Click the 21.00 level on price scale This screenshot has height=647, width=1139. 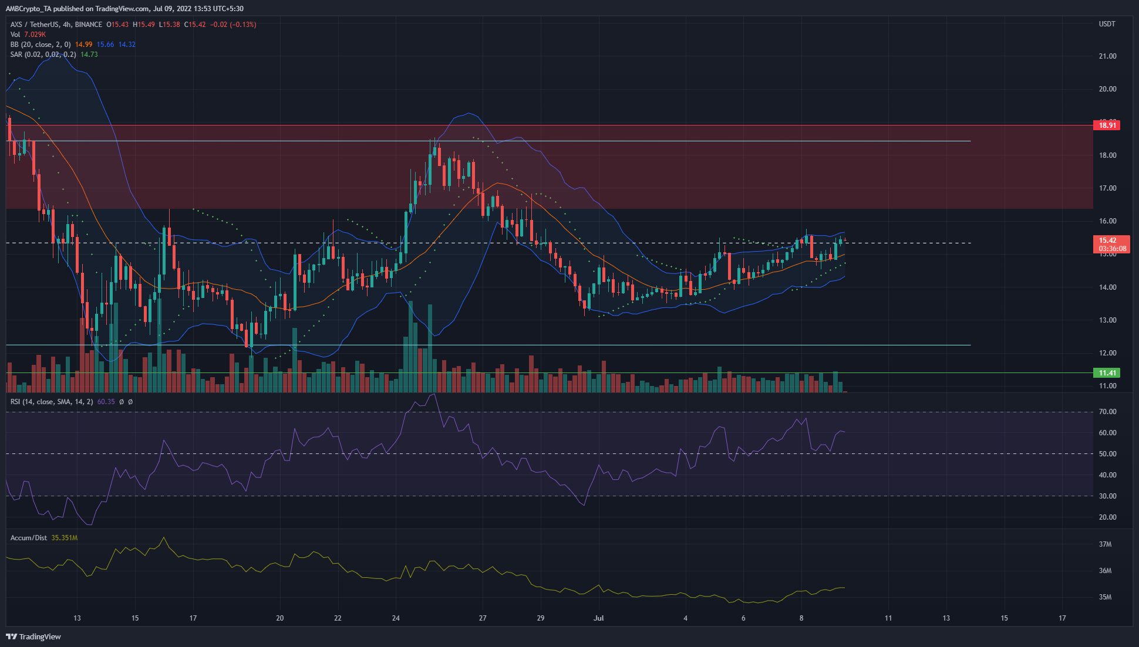1107,56
